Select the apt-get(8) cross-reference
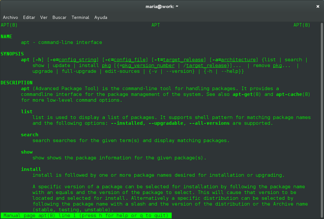Image resolution: width=324 pixels, height=219 pixels. click(248, 94)
